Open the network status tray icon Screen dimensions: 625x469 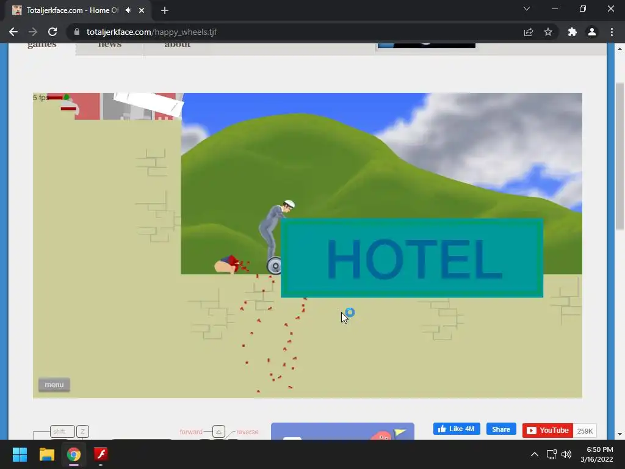[x=552, y=454]
